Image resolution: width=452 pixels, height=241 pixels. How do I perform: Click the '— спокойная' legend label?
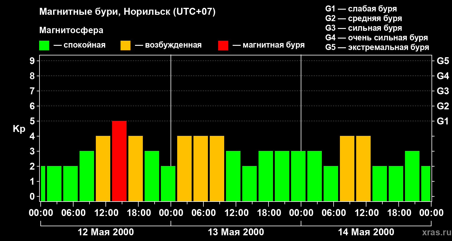point(80,45)
